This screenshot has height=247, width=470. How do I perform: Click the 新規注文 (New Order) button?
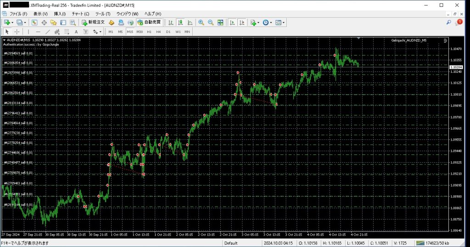pyautogui.click(x=93, y=22)
